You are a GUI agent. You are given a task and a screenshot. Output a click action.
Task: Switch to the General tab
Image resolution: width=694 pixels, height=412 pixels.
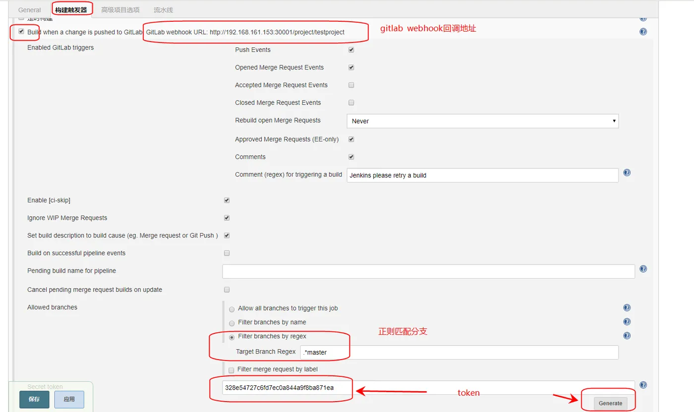[x=30, y=10]
